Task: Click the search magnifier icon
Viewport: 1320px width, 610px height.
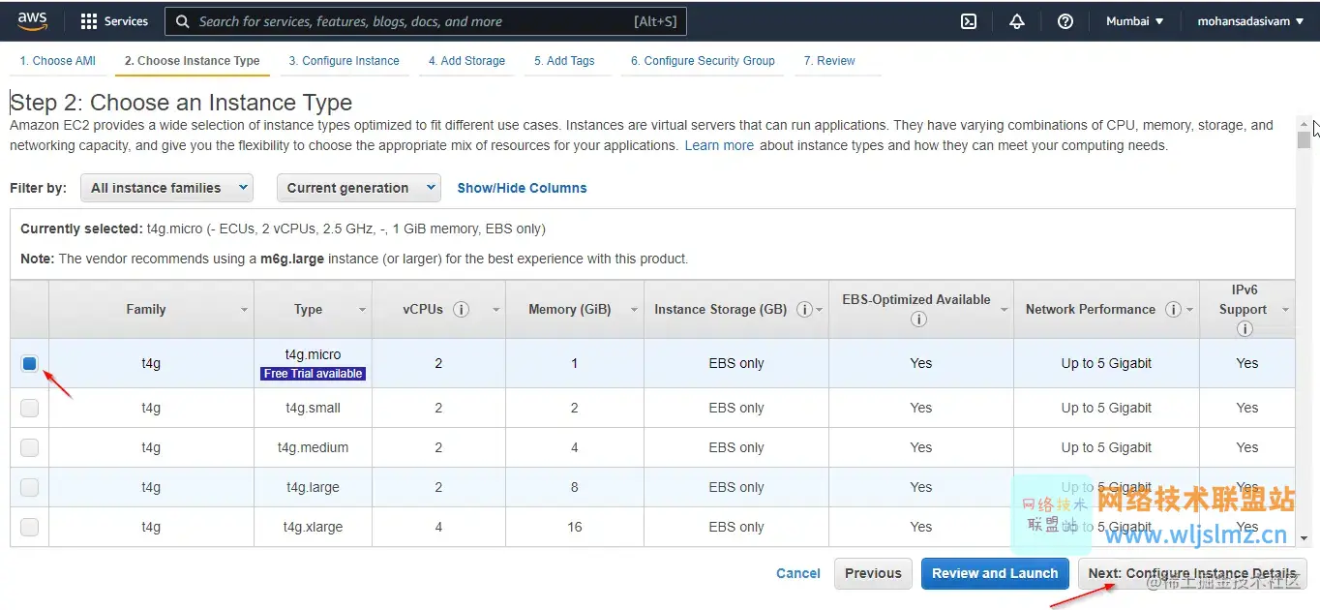Action: [183, 21]
